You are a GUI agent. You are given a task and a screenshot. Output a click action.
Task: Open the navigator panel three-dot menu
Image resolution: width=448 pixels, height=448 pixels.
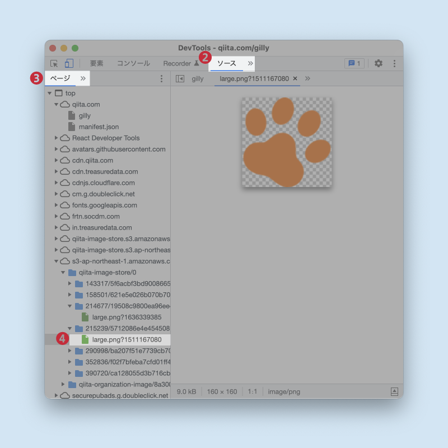(x=162, y=78)
